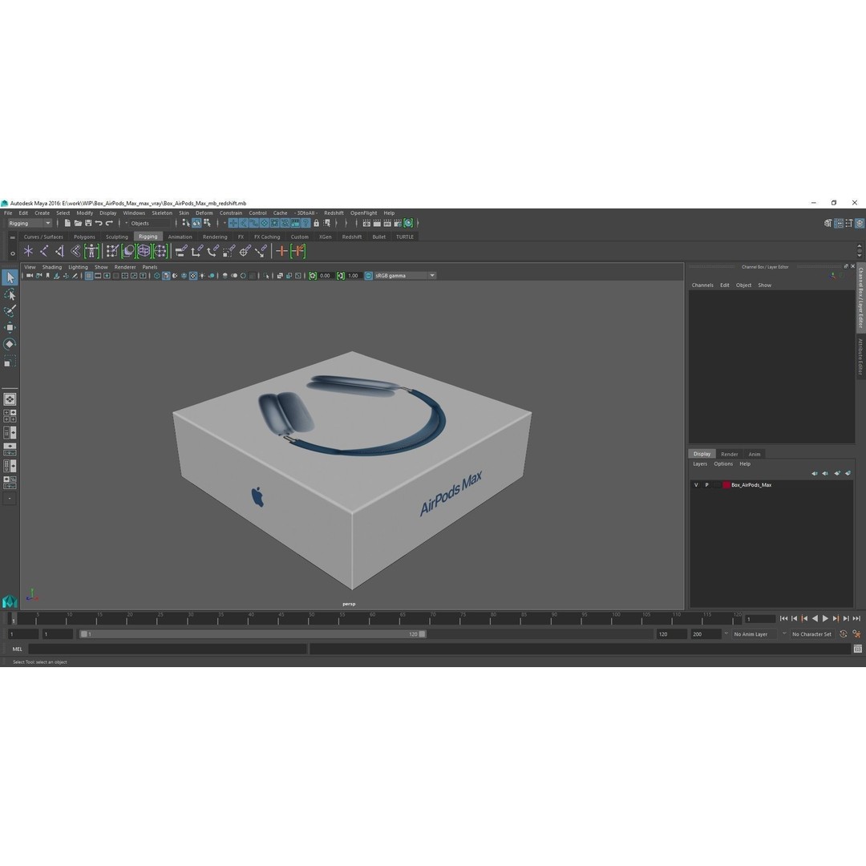Image resolution: width=866 pixels, height=866 pixels.
Task: Open the Channels menu in Channel Box
Action: coord(702,285)
